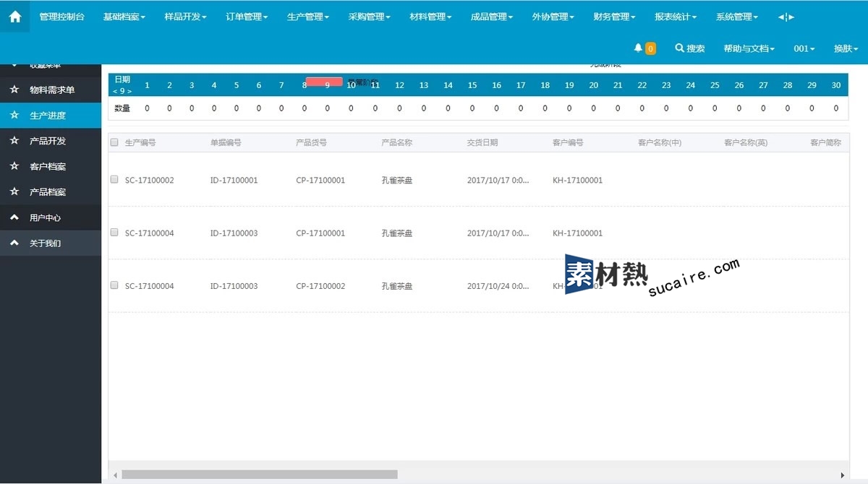The width and height of the screenshot is (868, 484).
Task: Click the star icon beside 物料需求单
Action: 14,90
